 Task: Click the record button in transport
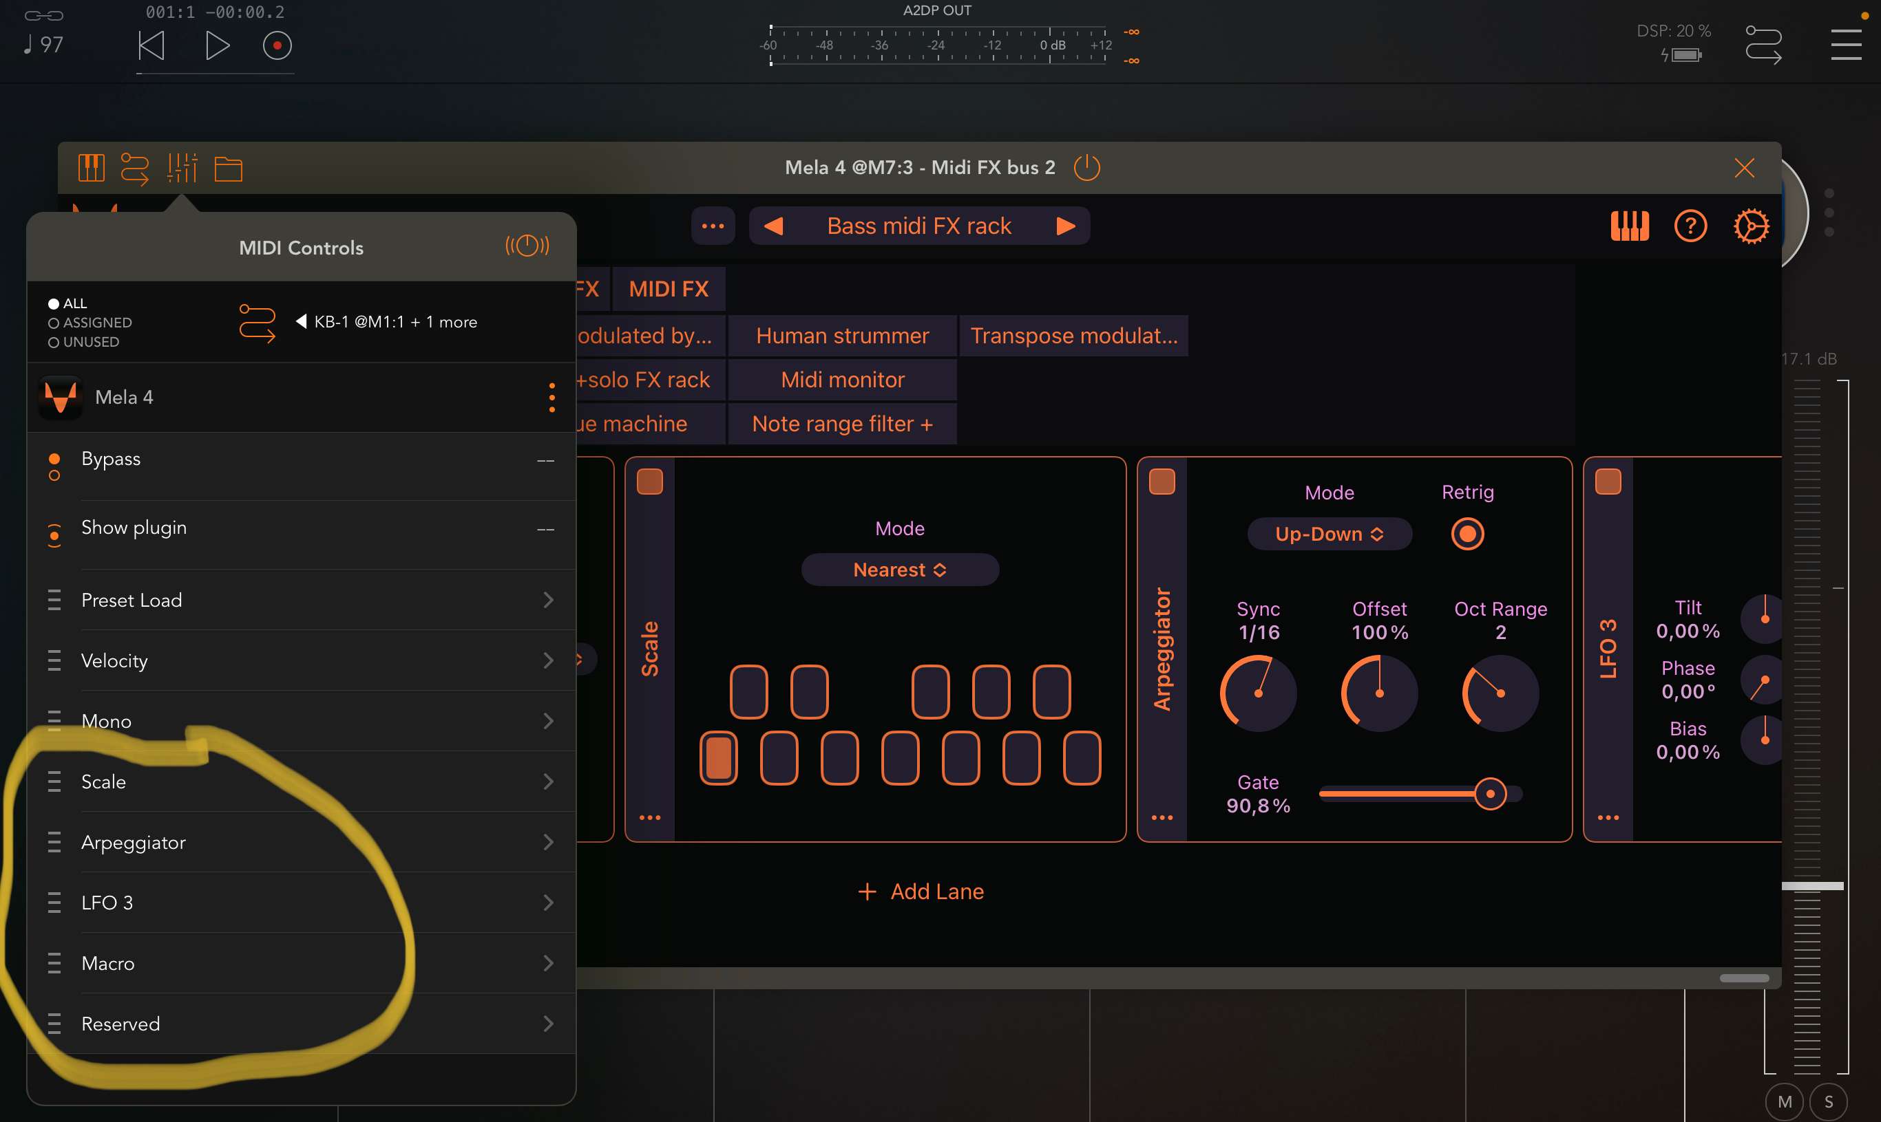pos(277,46)
